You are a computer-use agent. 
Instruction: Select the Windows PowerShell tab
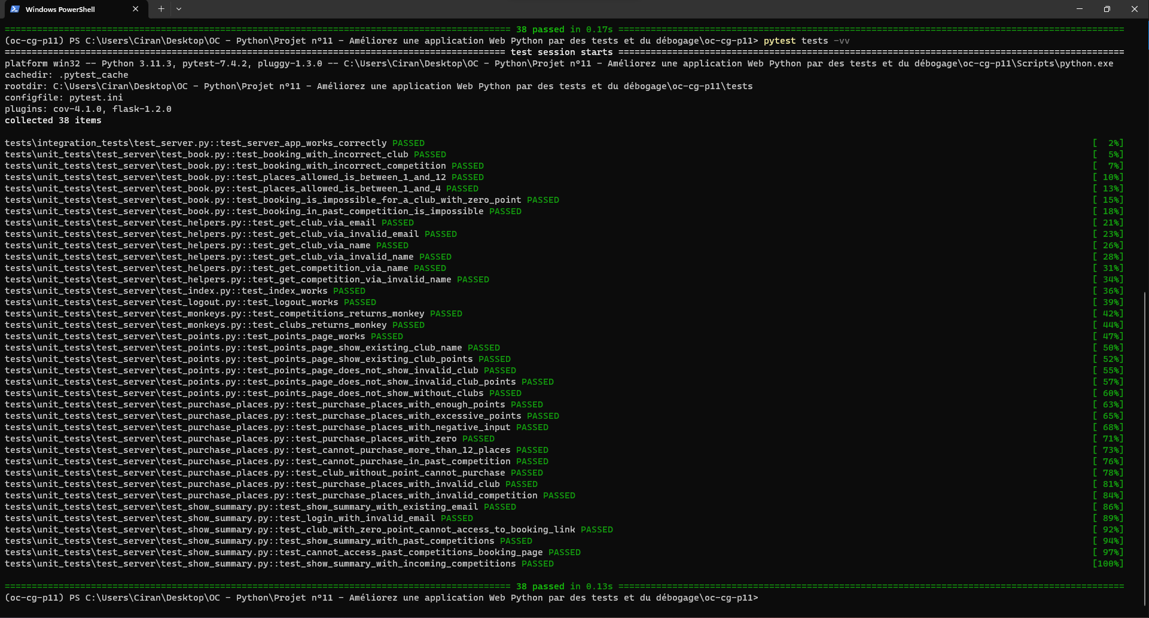tap(75, 9)
